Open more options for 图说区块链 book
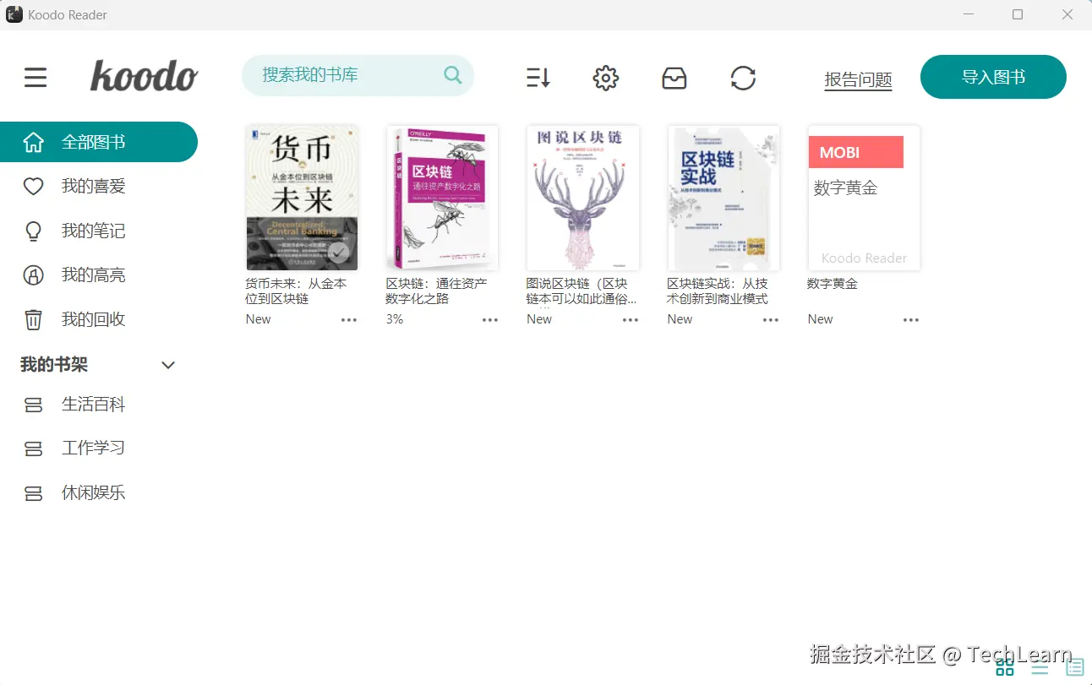The height and width of the screenshot is (685, 1092). pyautogui.click(x=631, y=320)
